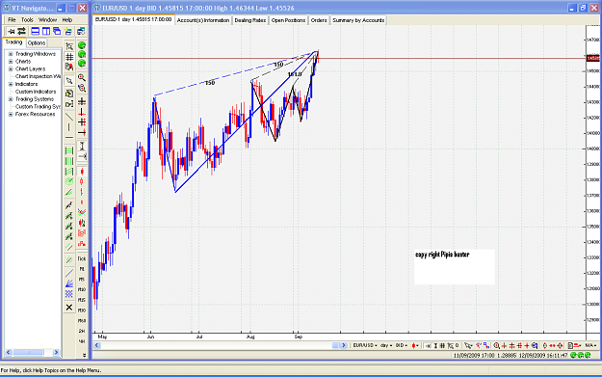Open the day interval dropdown

coord(386,345)
